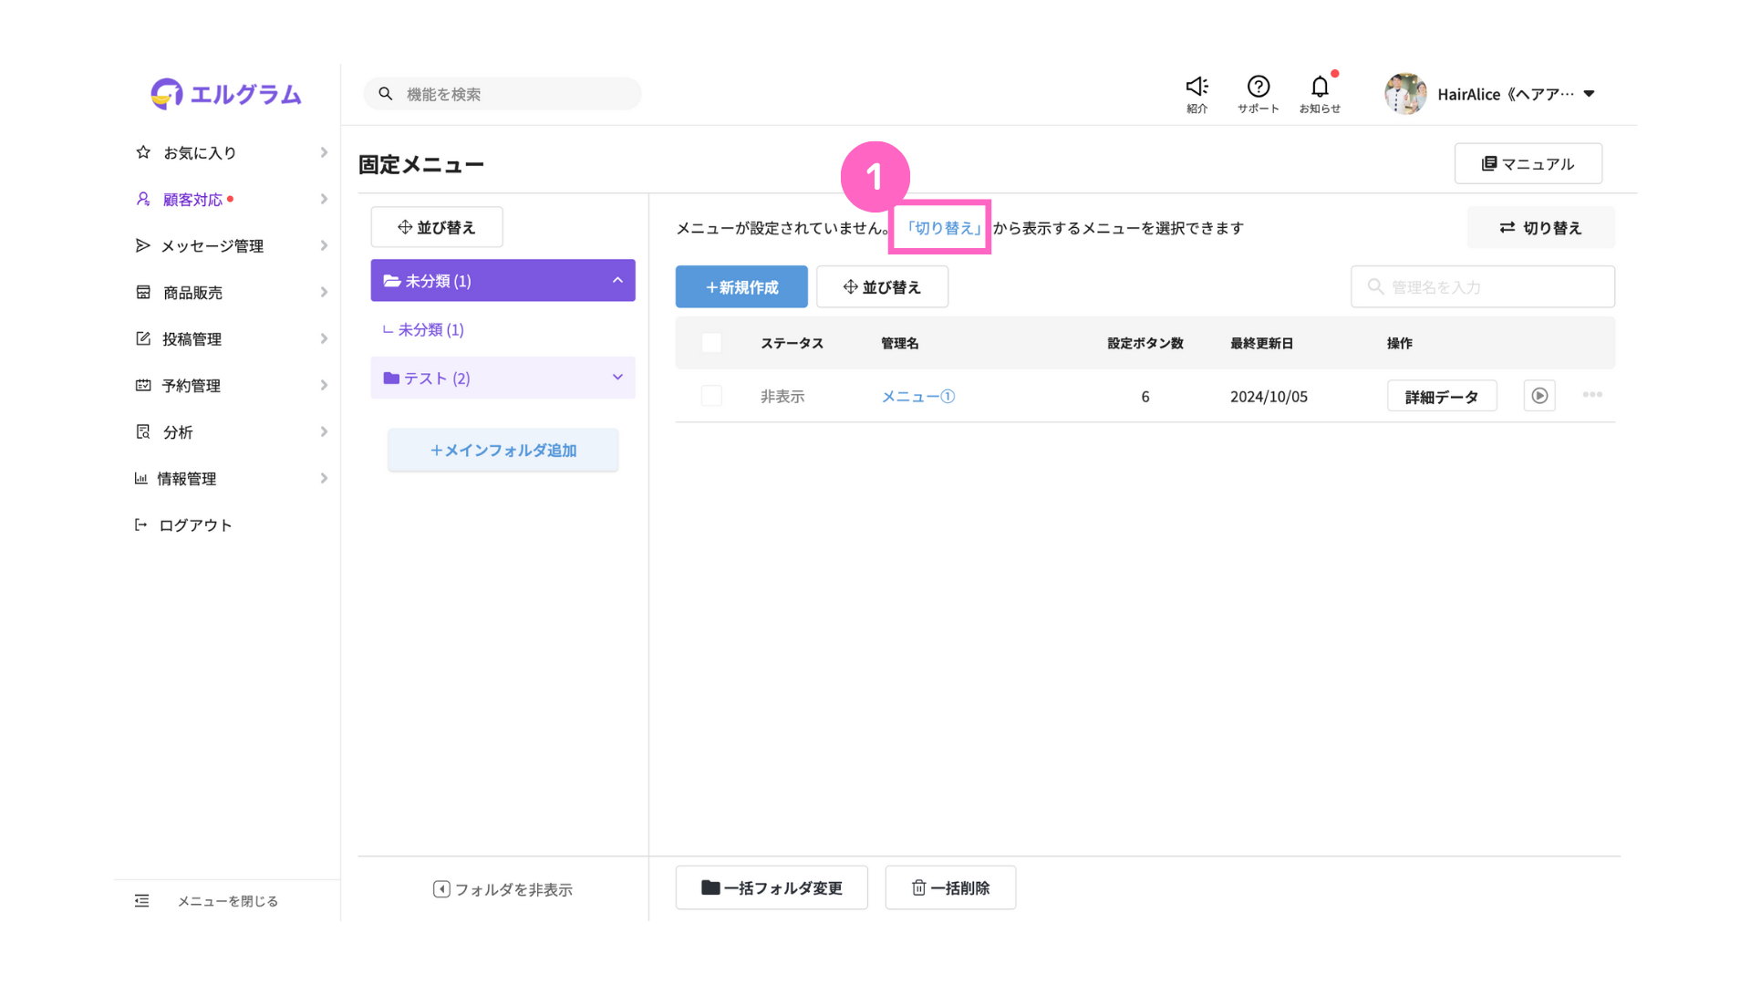Expand the 商品販売 chevron

324,292
